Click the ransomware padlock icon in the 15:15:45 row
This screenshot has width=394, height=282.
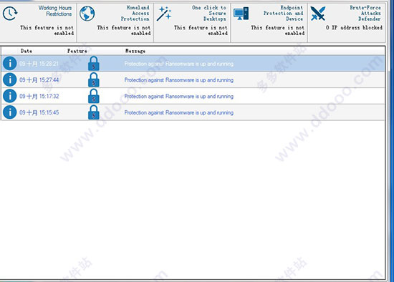click(x=93, y=112)
